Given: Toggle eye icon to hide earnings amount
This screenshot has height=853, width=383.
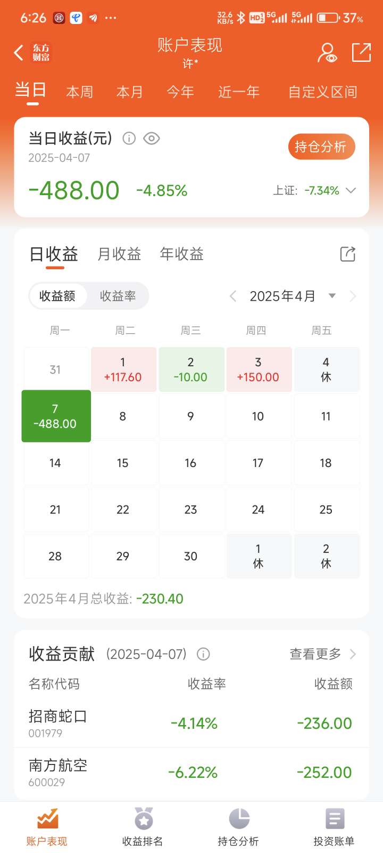Looking at the screenshot, I should 152,139.
